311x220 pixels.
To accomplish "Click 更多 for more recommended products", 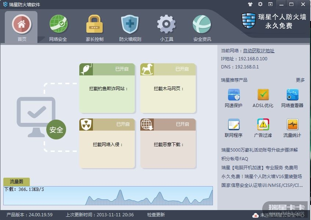I will (x=300, y=80).
